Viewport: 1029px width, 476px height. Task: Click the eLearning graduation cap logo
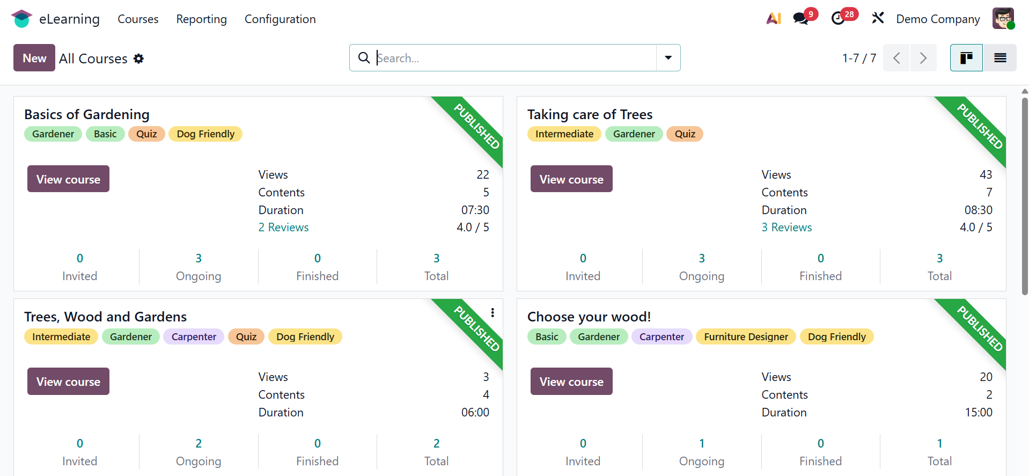point(21,19)
